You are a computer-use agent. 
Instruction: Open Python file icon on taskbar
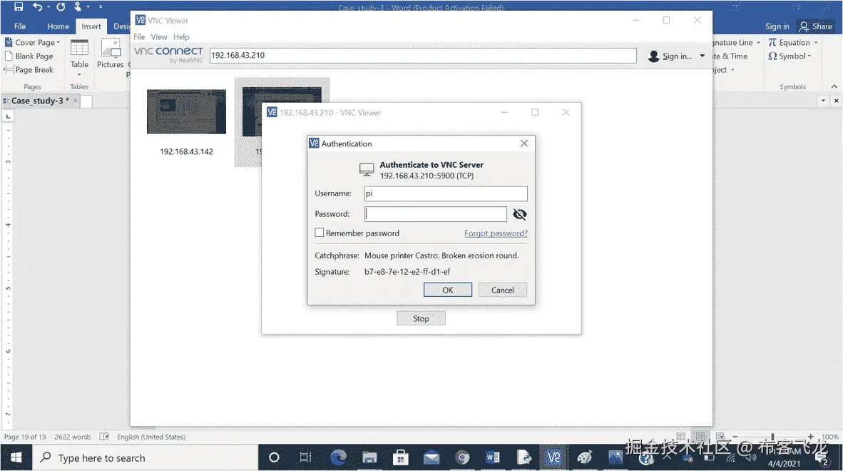point(523,457)
